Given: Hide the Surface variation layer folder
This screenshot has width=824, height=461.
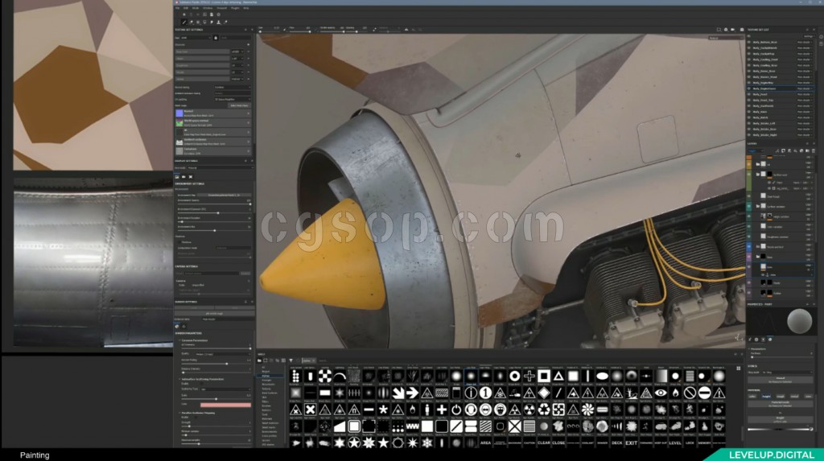Looking at the screenshot, I should pos(749,207).
